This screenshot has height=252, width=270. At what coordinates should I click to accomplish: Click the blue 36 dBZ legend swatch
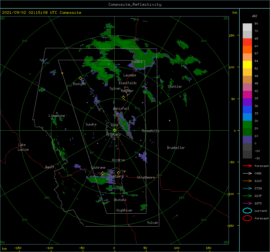(247, 110)
